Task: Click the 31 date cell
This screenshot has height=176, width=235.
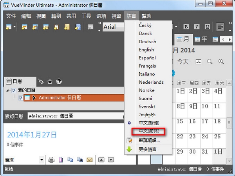Action: (206, 156)
